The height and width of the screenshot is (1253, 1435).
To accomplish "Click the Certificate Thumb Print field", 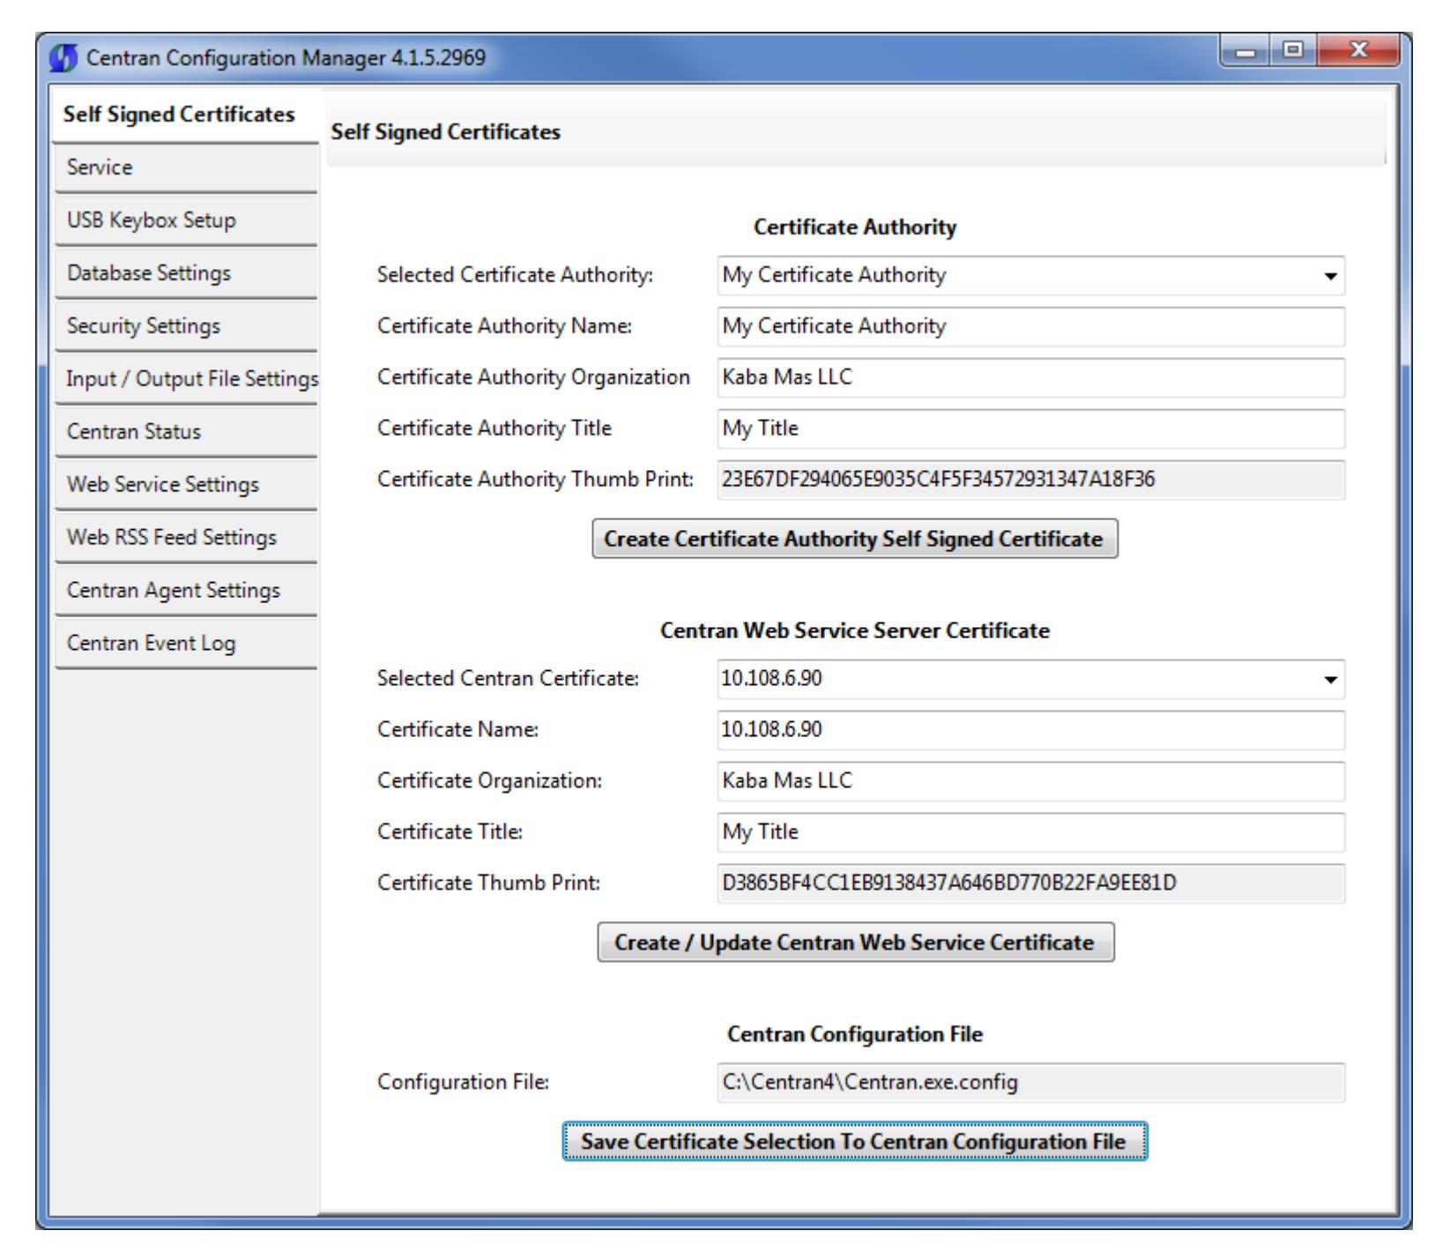I will pyautogui.click(x=1031, y=884).
